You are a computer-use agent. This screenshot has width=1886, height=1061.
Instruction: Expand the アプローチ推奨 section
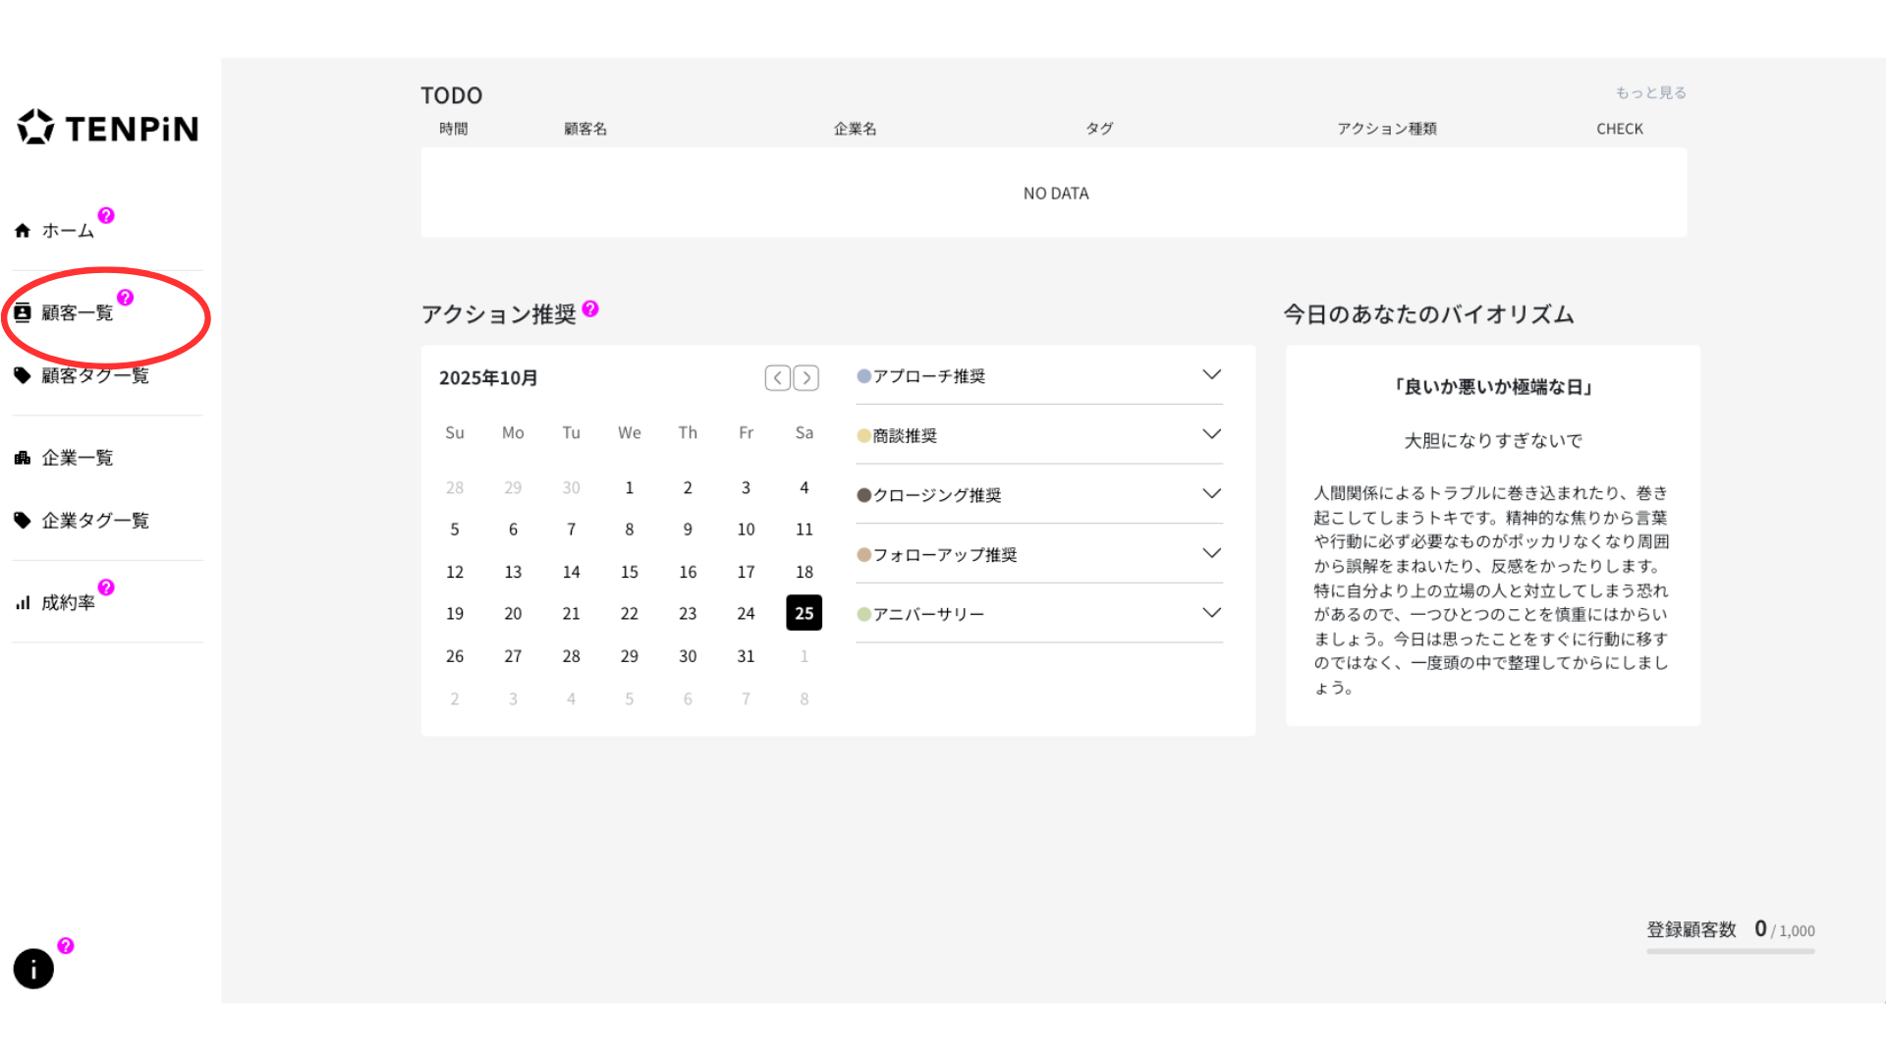tap(1211, 375)
